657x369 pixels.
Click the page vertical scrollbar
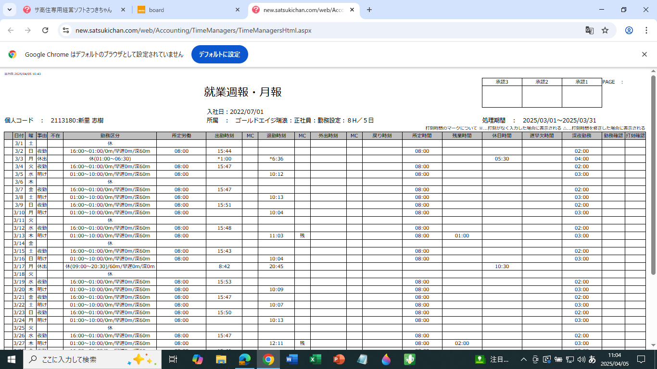(x=653, y=173)
